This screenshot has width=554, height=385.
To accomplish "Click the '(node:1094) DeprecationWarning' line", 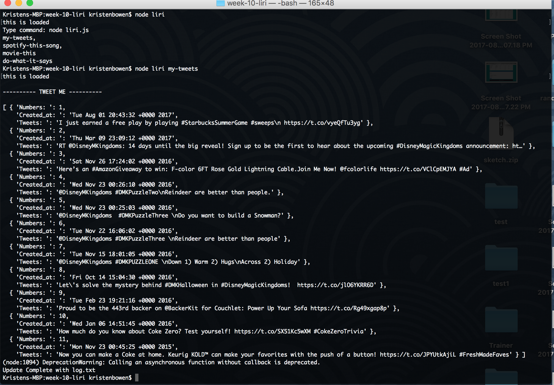I will [161, 362].
